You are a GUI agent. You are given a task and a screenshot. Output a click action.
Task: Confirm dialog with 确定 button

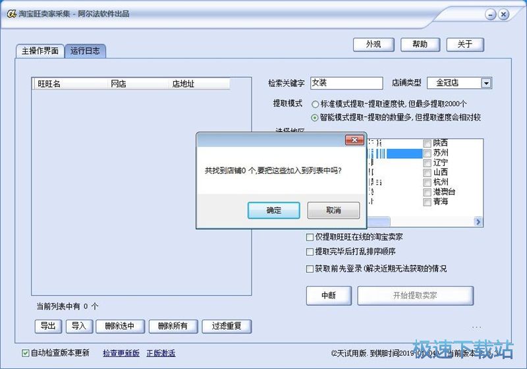pos(273,210)
